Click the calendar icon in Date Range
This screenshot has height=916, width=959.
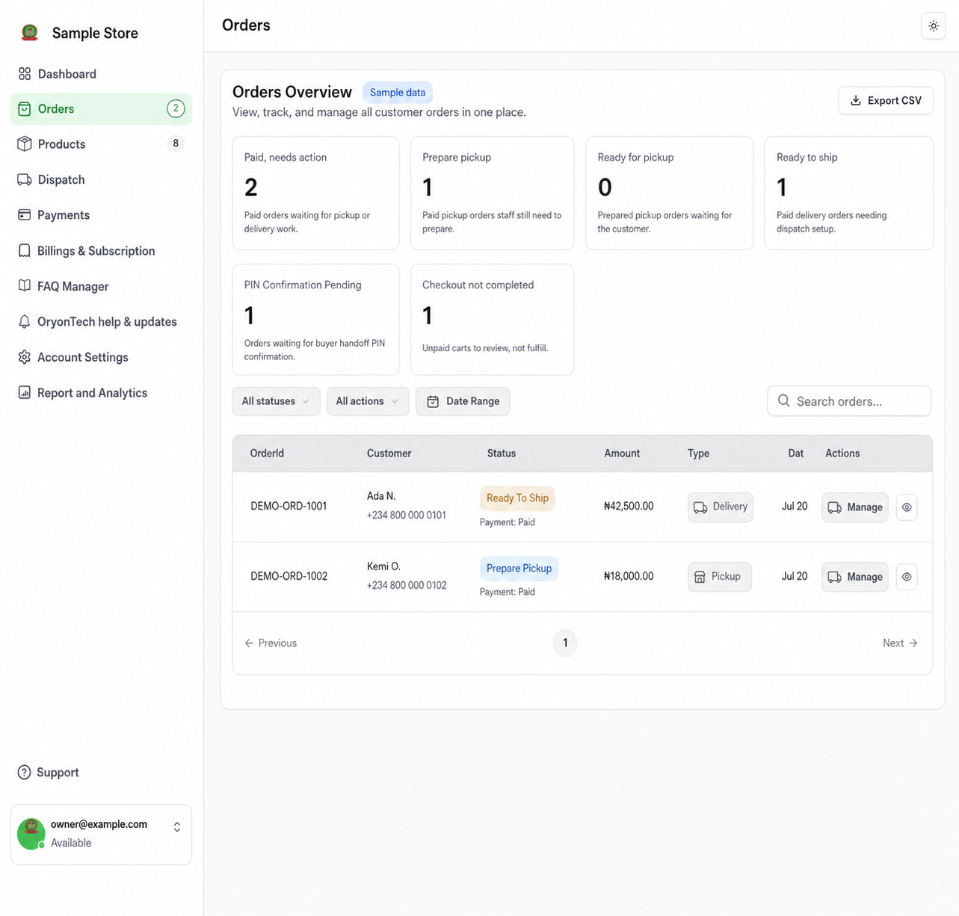(433, 402)
